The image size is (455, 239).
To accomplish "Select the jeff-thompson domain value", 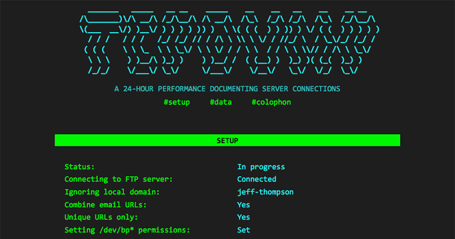I will click(265, 192).
